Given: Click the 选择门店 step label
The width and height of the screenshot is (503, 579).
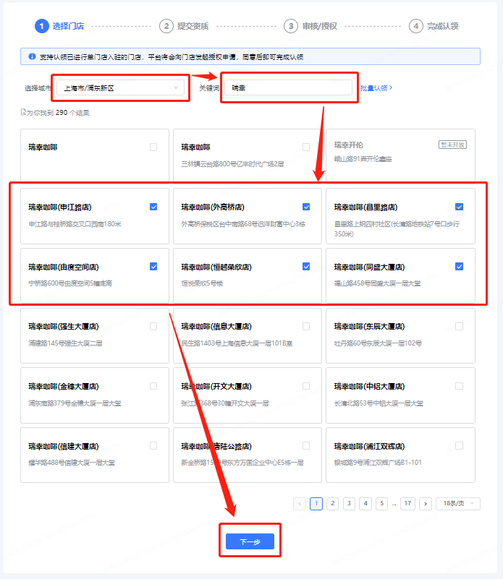Looking at the screenshot, I should [69, 26].
